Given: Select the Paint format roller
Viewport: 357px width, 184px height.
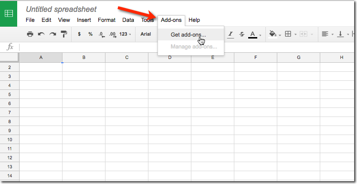Looking at the screenshot, I should (64, 34).
